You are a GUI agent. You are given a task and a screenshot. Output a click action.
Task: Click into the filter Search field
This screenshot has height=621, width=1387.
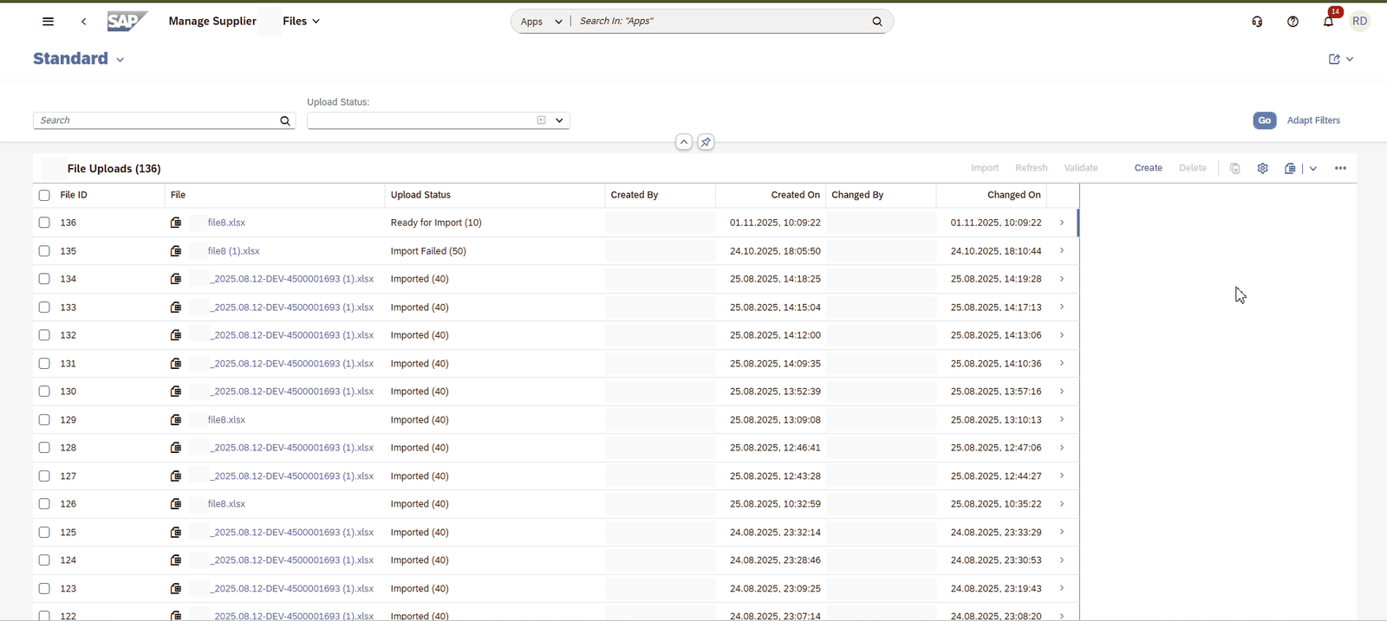[156, 120]
